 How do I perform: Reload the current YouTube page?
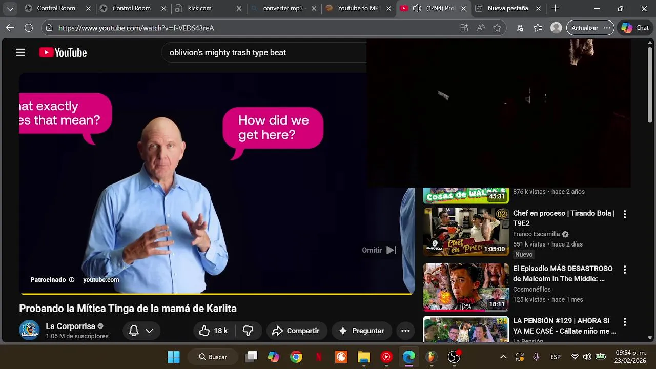click(29, 28)
